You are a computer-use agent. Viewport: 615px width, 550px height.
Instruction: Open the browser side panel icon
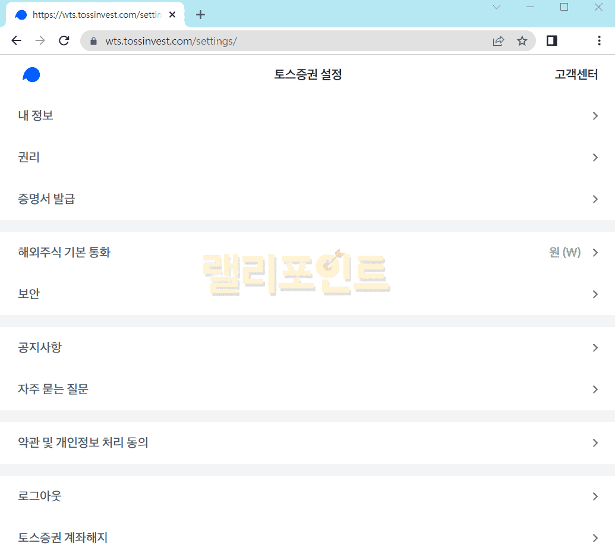click(551, 40)
